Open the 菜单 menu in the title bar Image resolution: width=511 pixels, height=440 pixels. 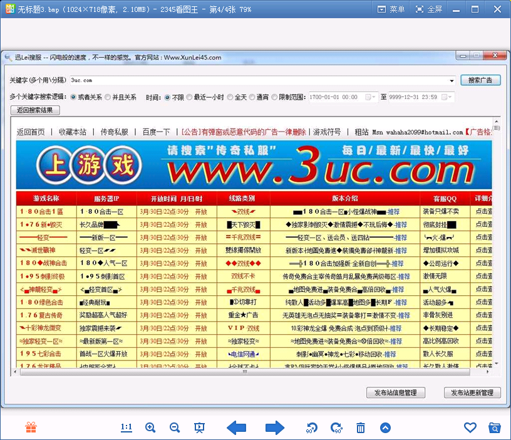click(391, 9)
